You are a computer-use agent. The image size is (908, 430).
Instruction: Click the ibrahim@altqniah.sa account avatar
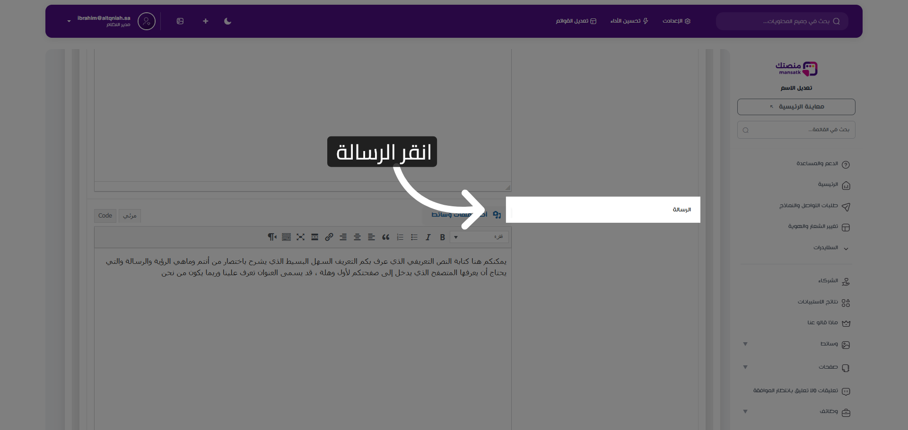[146, 21]
